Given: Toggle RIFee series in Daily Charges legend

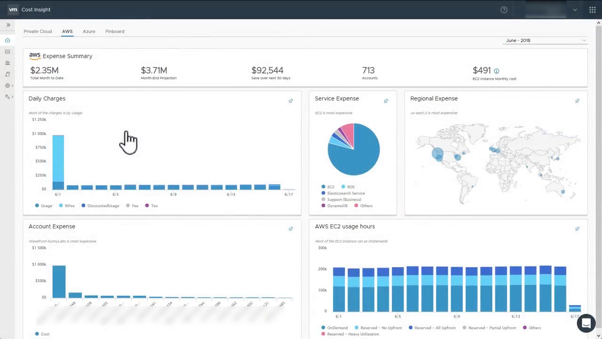Looking at the screenshot, I should 67,206.
